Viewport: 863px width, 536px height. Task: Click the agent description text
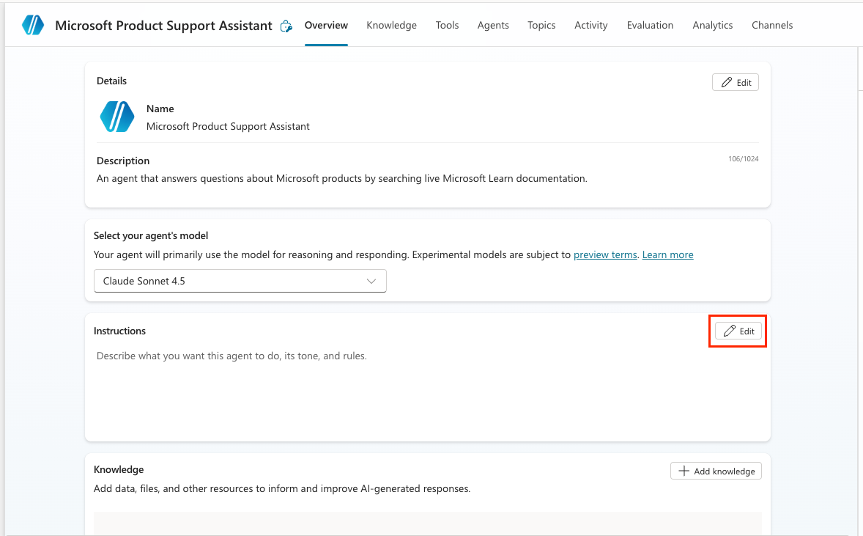341,178
